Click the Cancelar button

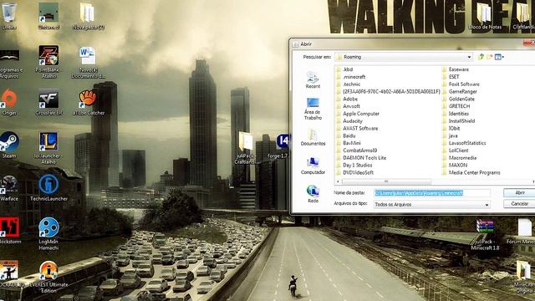519,204
